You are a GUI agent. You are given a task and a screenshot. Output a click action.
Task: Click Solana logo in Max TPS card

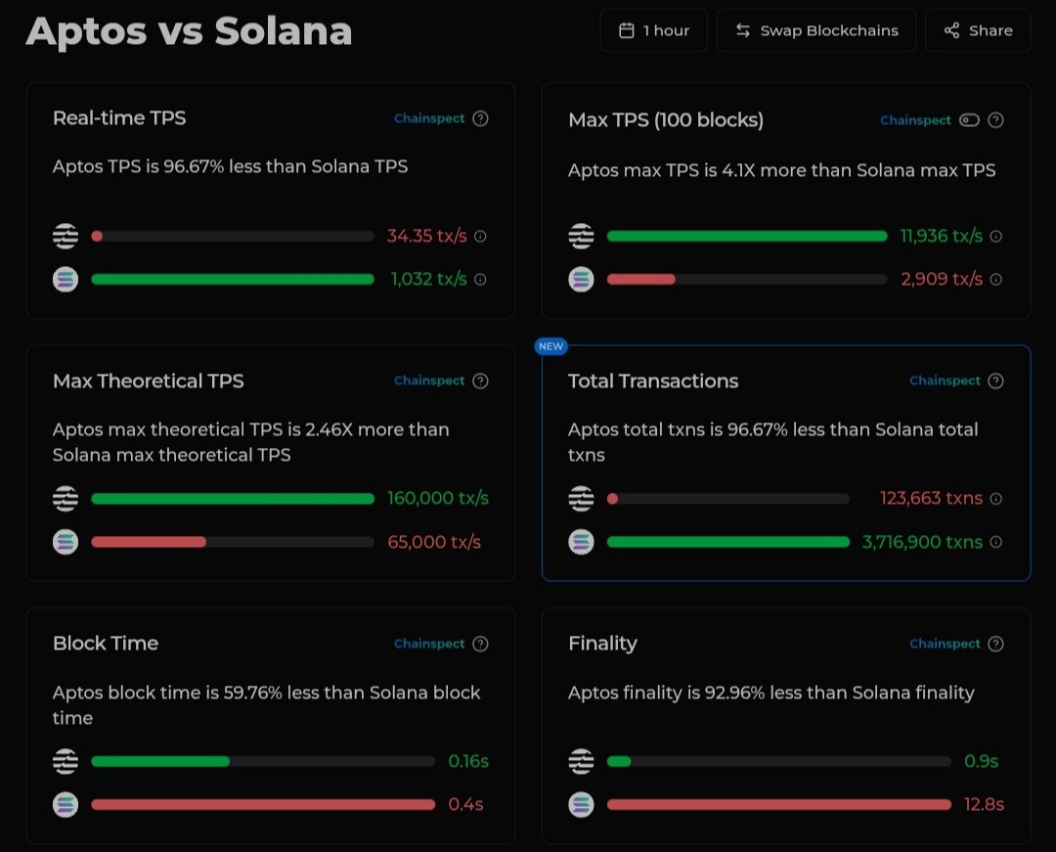click(x=581, y=279)
